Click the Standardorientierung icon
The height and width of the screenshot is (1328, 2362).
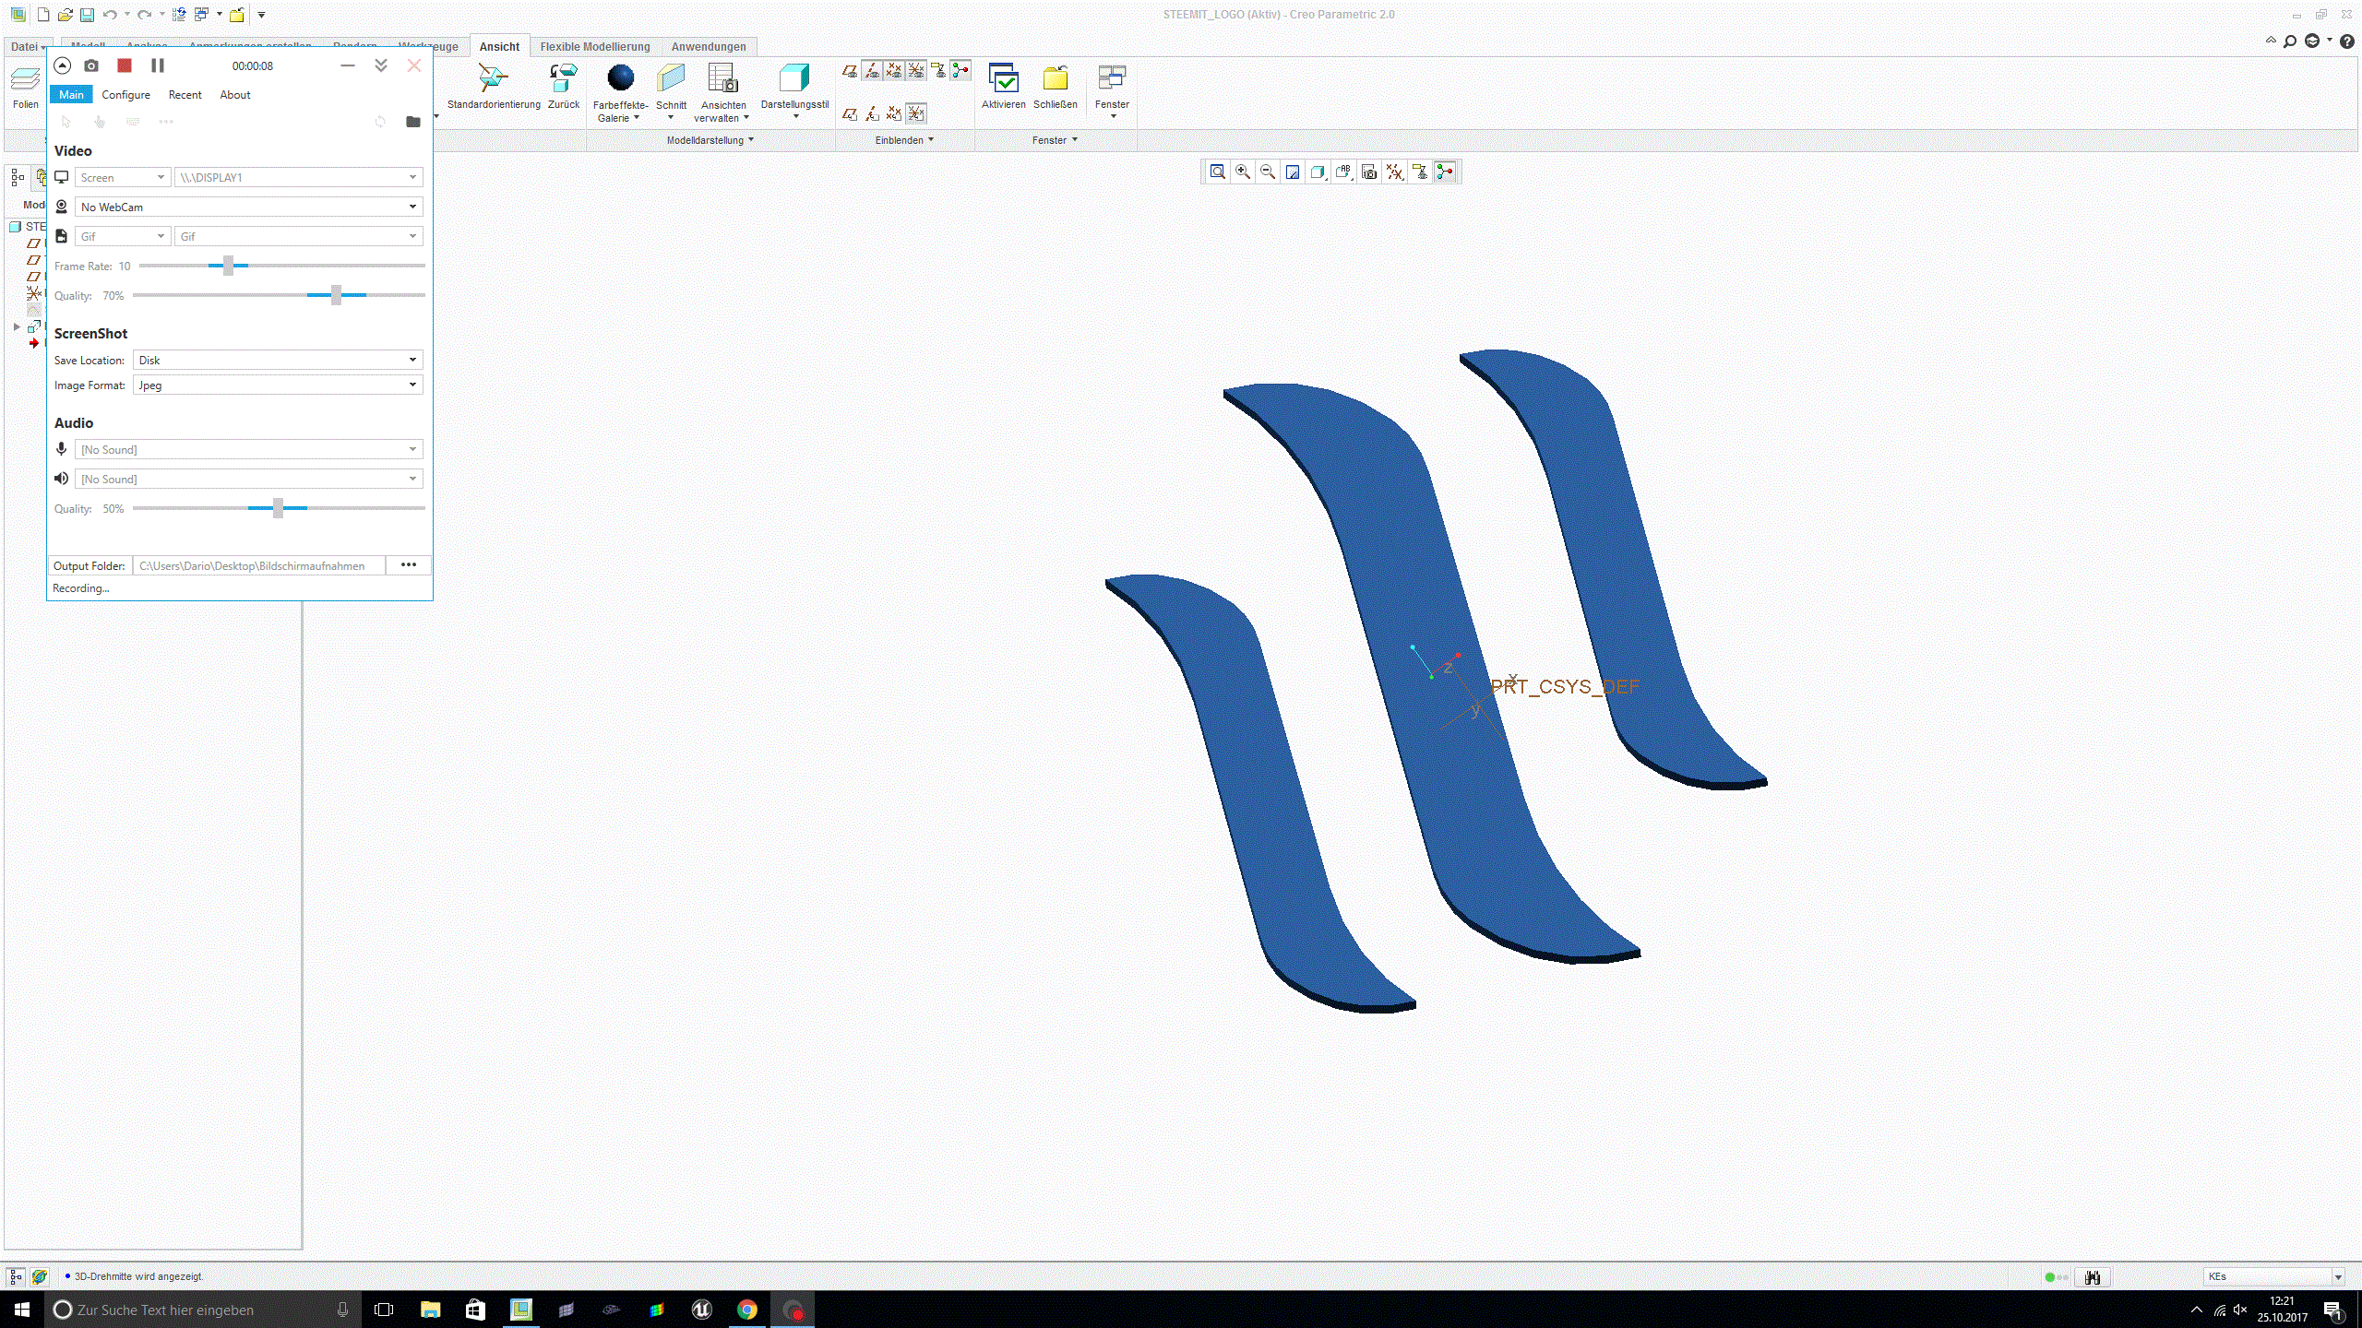click(x=493, y=77)
